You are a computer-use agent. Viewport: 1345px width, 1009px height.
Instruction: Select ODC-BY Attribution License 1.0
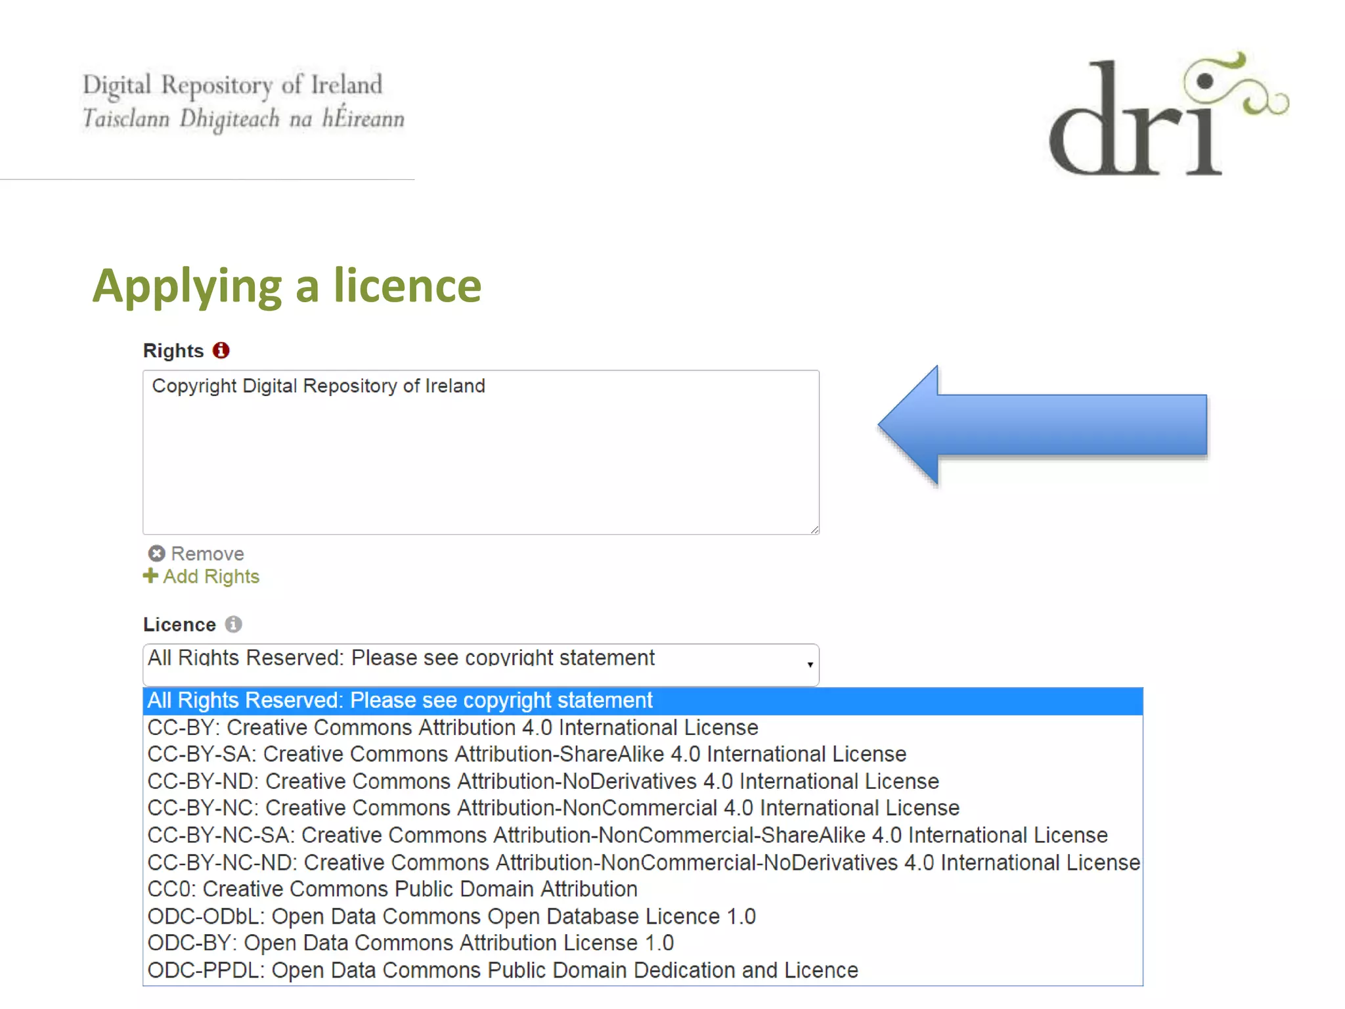(643, 943)
